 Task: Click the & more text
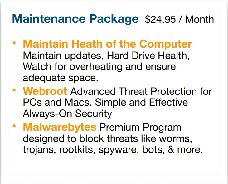[x=185, y=150]
